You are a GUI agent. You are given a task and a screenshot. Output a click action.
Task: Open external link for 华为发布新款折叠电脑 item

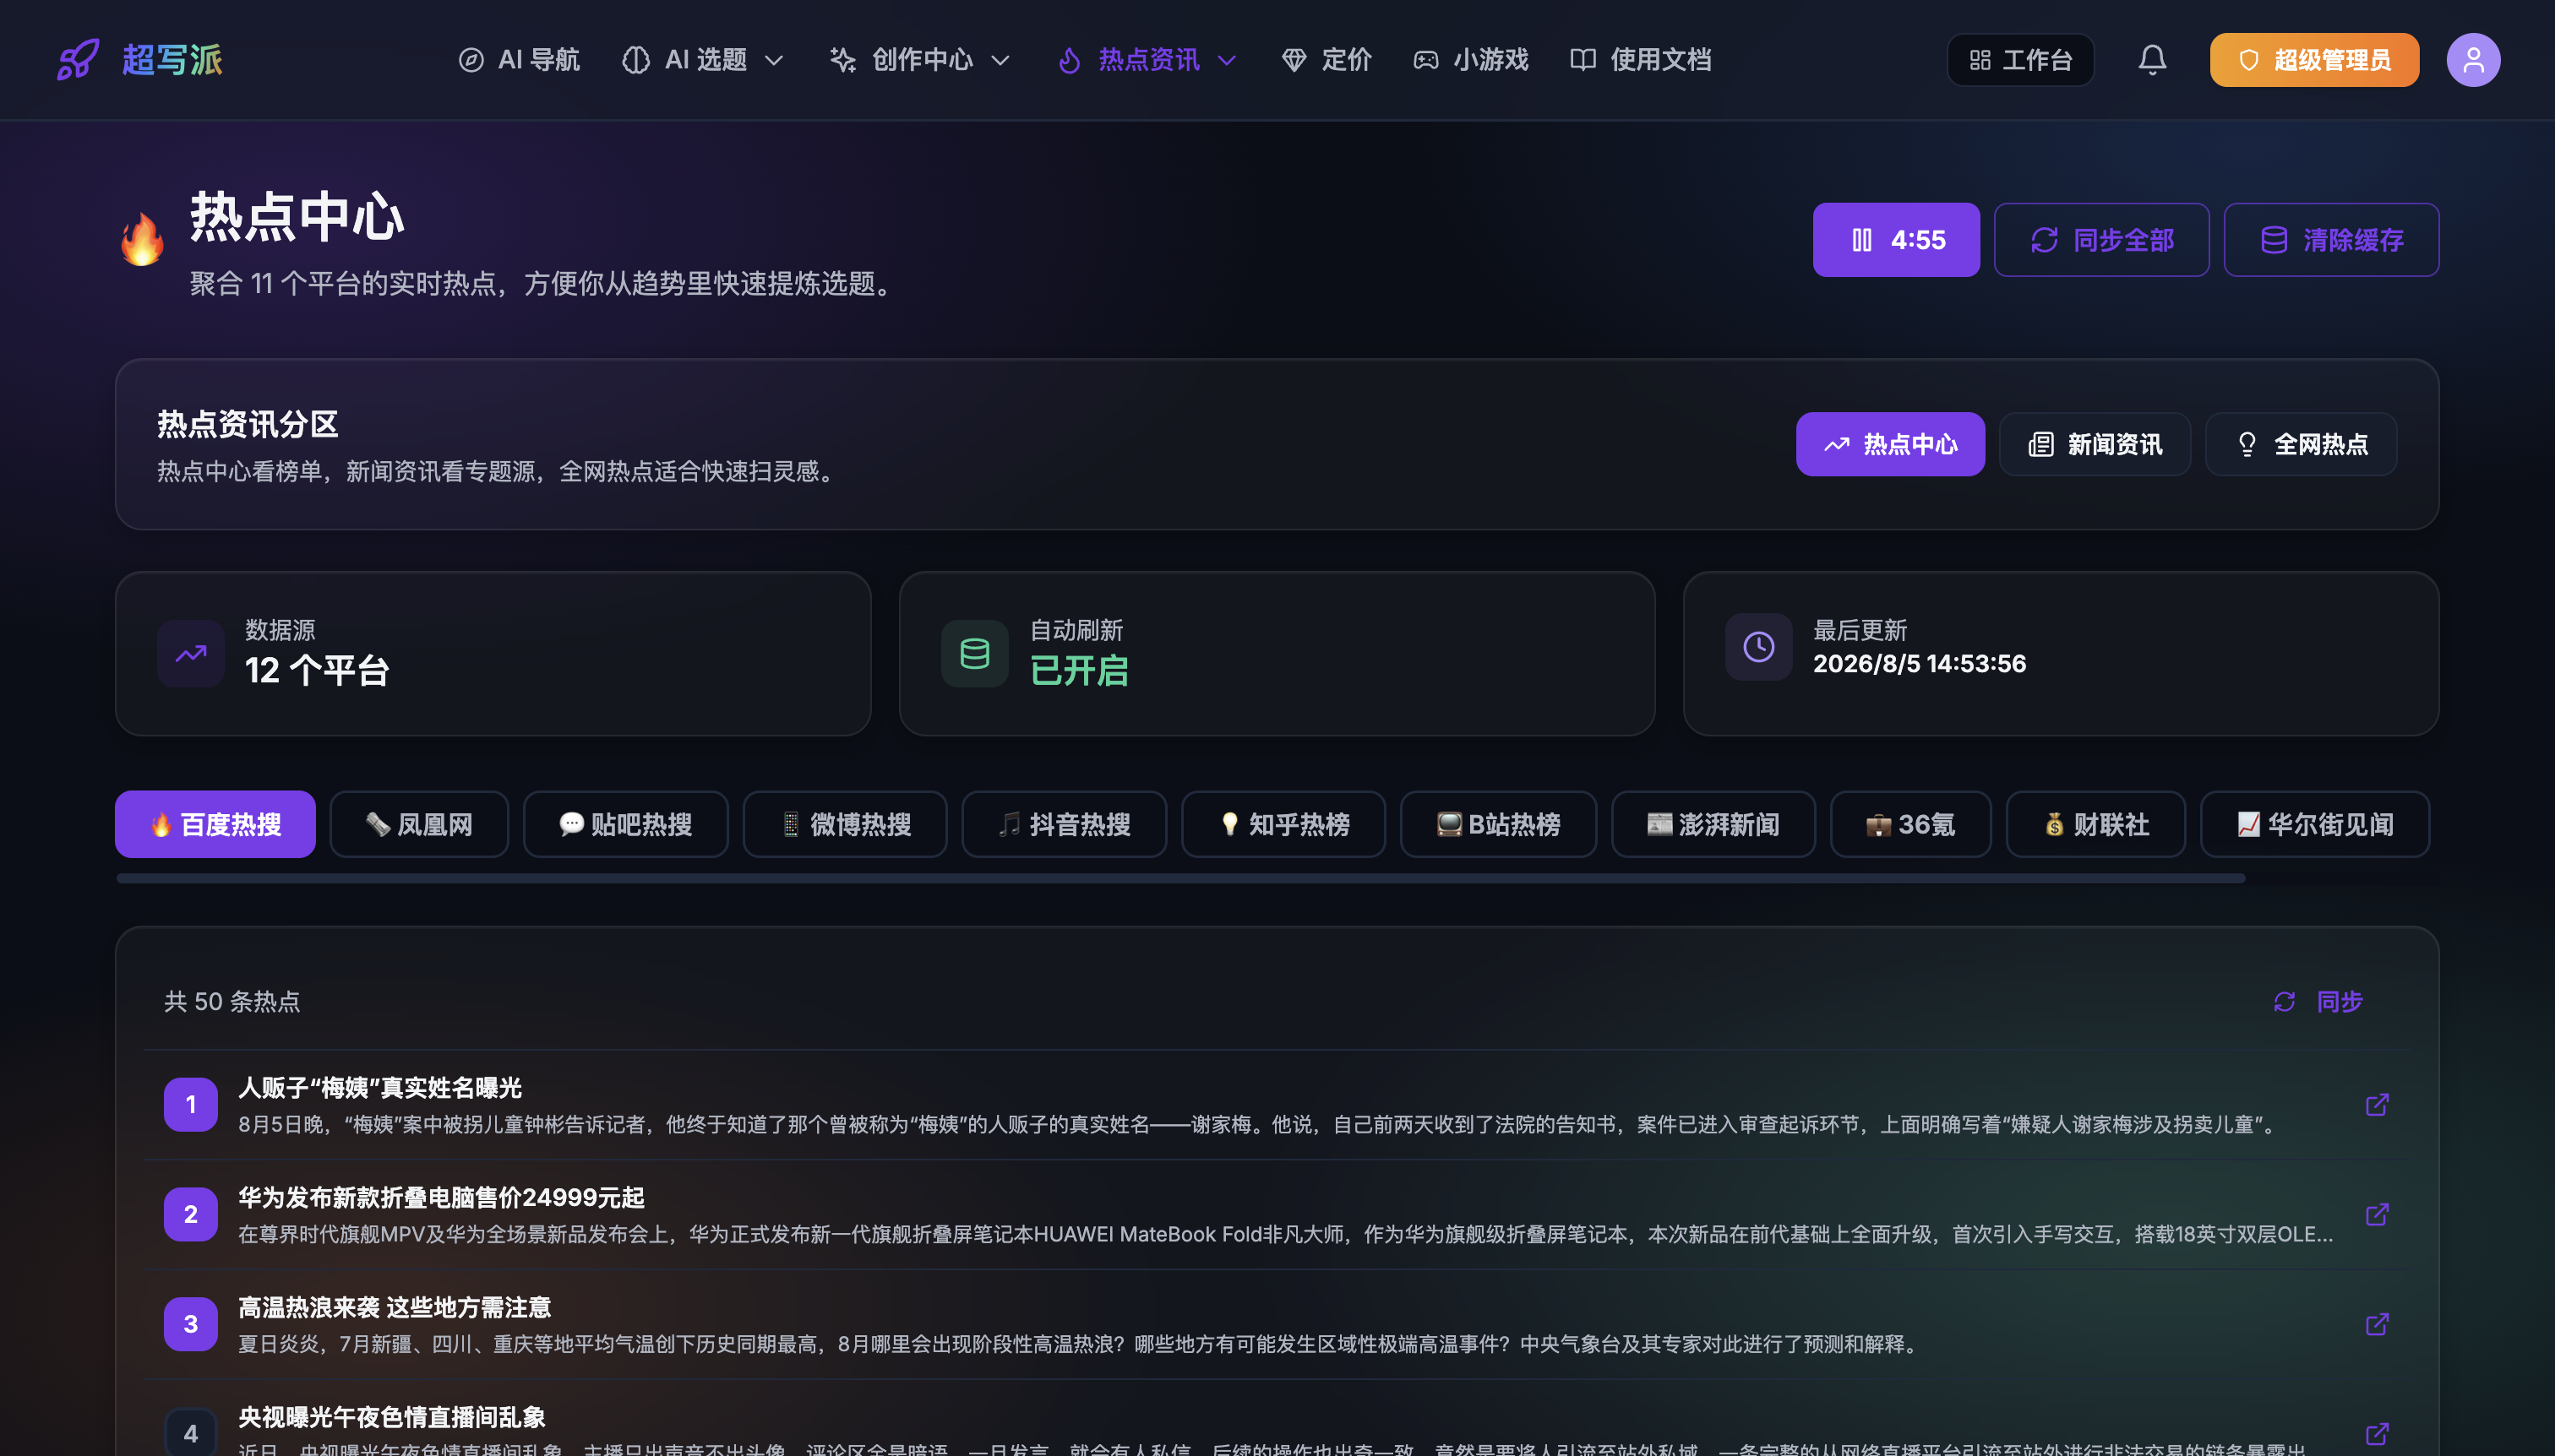2377,1215
